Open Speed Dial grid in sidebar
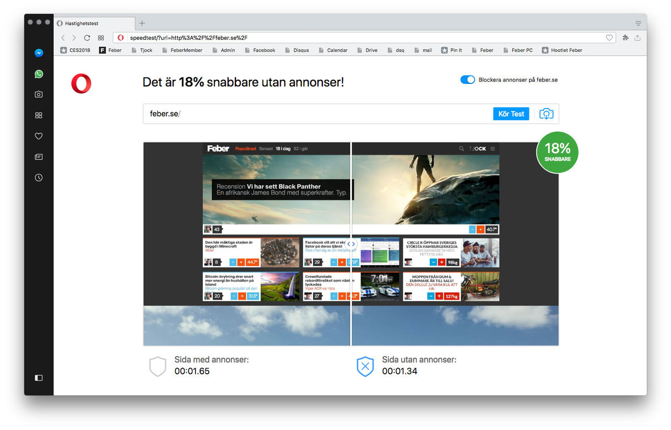The height and width of the screenshot is (430, 671). [x=39, y=115]
